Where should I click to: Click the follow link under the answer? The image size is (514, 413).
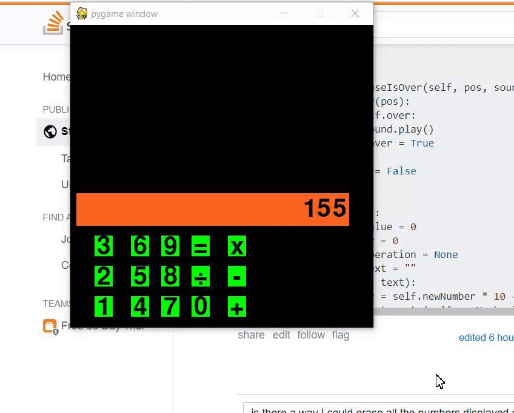tap(311, 335)
